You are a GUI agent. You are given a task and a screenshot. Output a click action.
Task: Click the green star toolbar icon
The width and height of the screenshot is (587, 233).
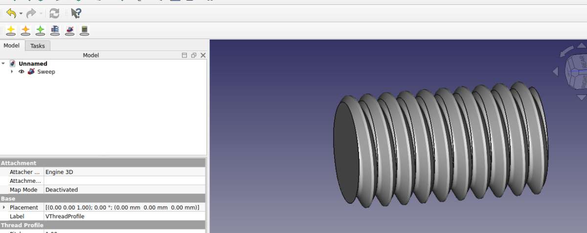[40, 31]
